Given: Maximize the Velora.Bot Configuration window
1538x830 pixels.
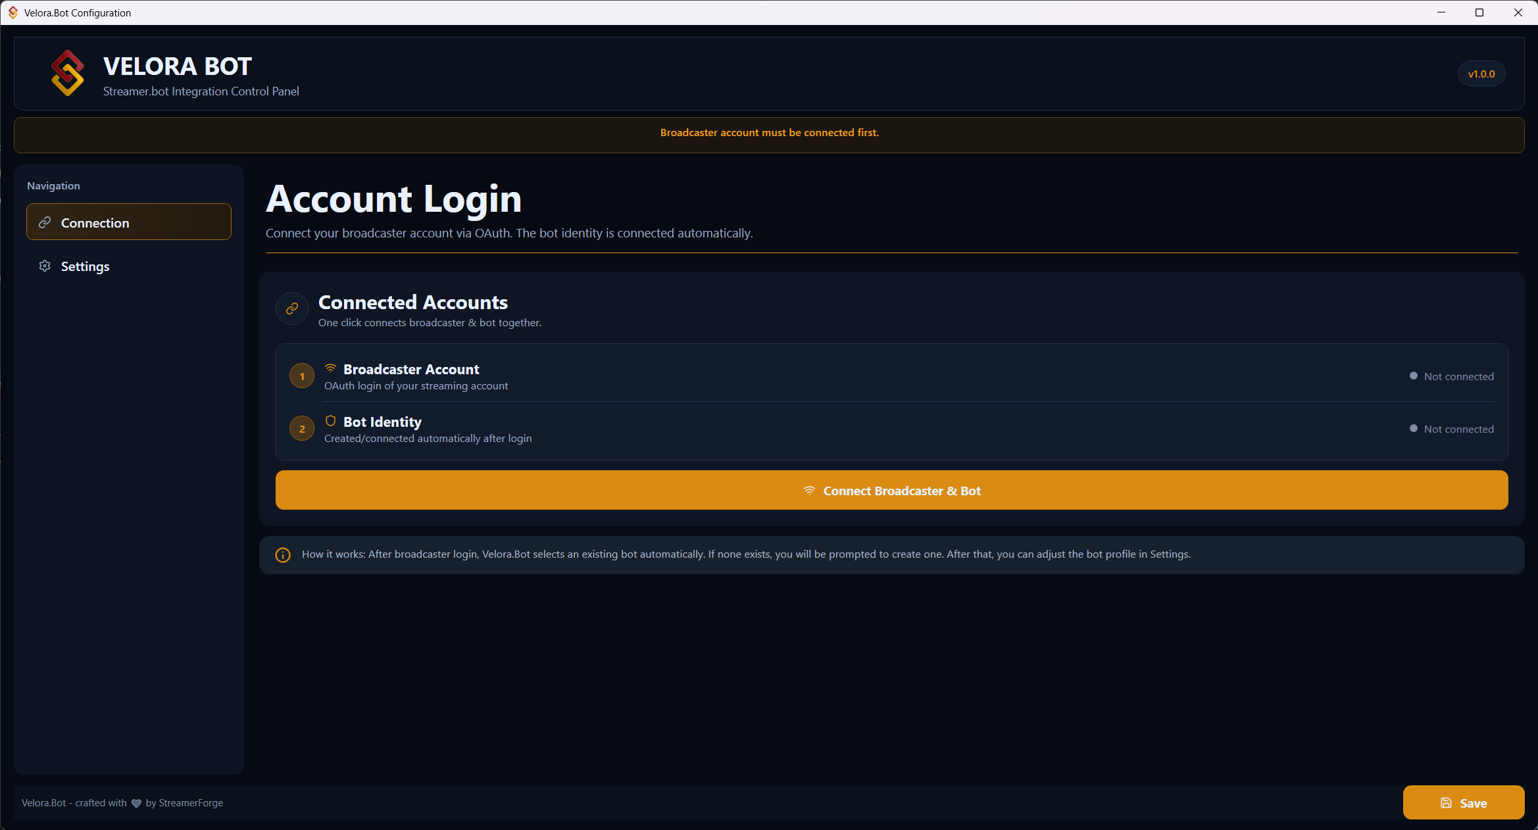Looking at the screenshot, I should 1479,12.
